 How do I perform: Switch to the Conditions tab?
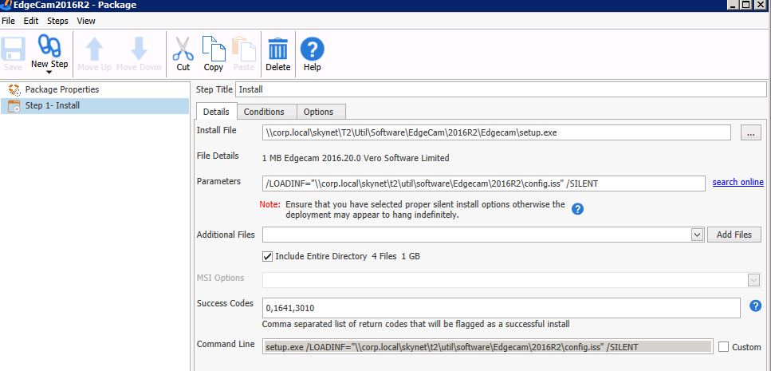pos(264,112)
